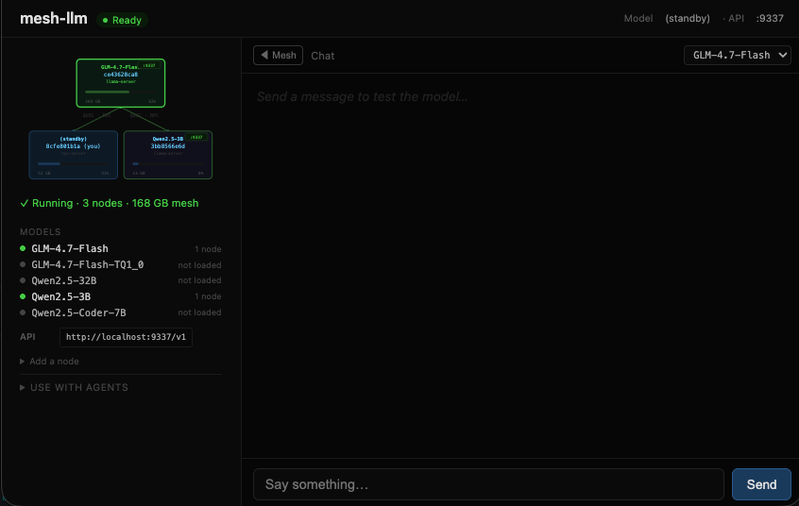Click the green dot beside Qwen2.5-3B model
This screenshot has width=799, height=506.
[24, 297]
